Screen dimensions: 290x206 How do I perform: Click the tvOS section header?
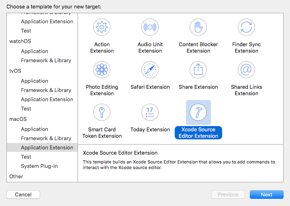point(15,71)
